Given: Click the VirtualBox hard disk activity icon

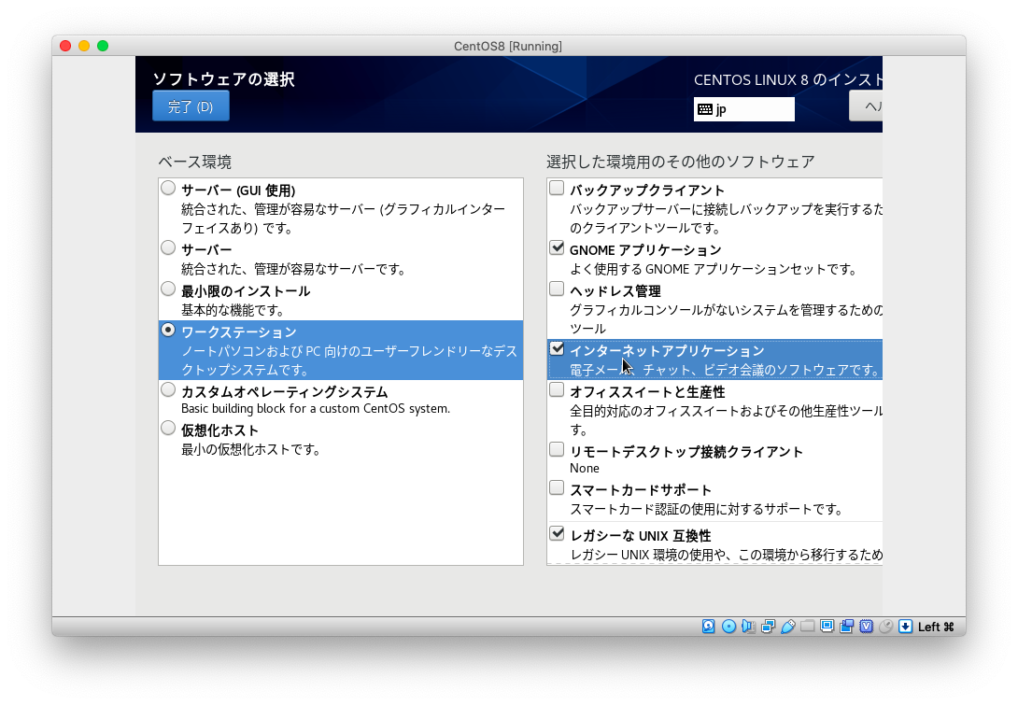Looking at the screenshot, I should coord(708,627).
